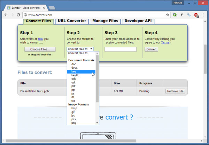The width and height of the screenshot is (209, 145).
Task: Switch to the Convert Files tab
Action: (x=38, y=21)
